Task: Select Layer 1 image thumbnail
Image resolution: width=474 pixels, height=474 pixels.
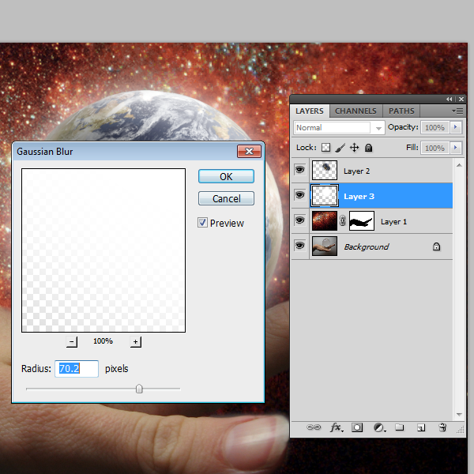Action: coord(325,220)
